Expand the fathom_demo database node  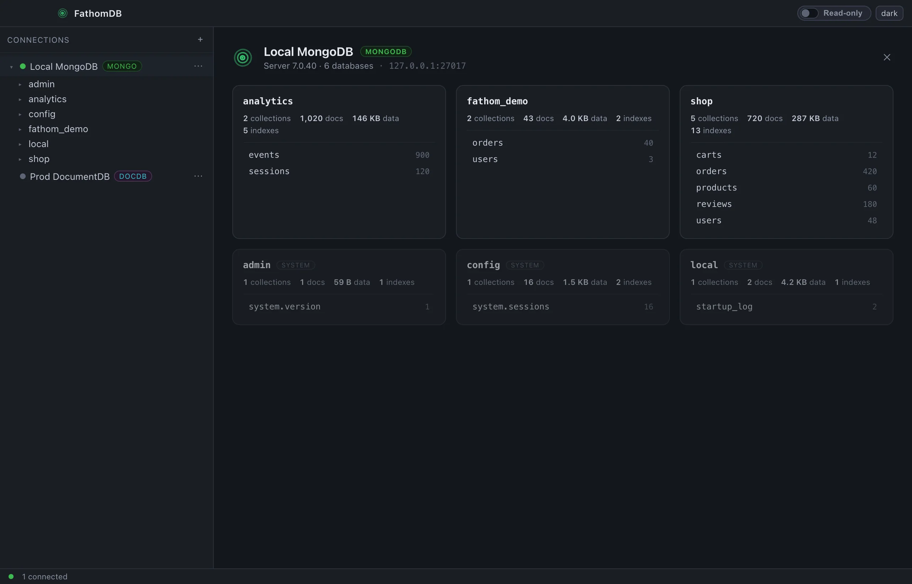click(20, 129)
